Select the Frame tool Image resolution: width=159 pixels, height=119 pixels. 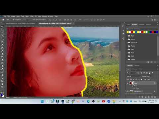2,42
